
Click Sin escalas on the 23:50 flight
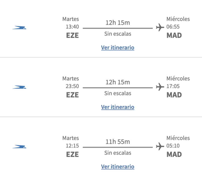[118, 93]
